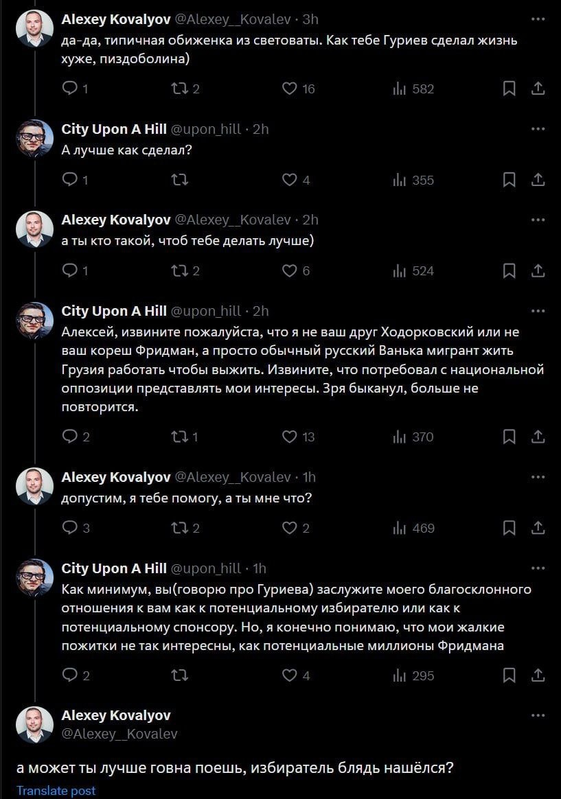Like the tweet 'А лучше как сделал?'
561x799 pixels.
pyautogui.click(x=290, y=180)
